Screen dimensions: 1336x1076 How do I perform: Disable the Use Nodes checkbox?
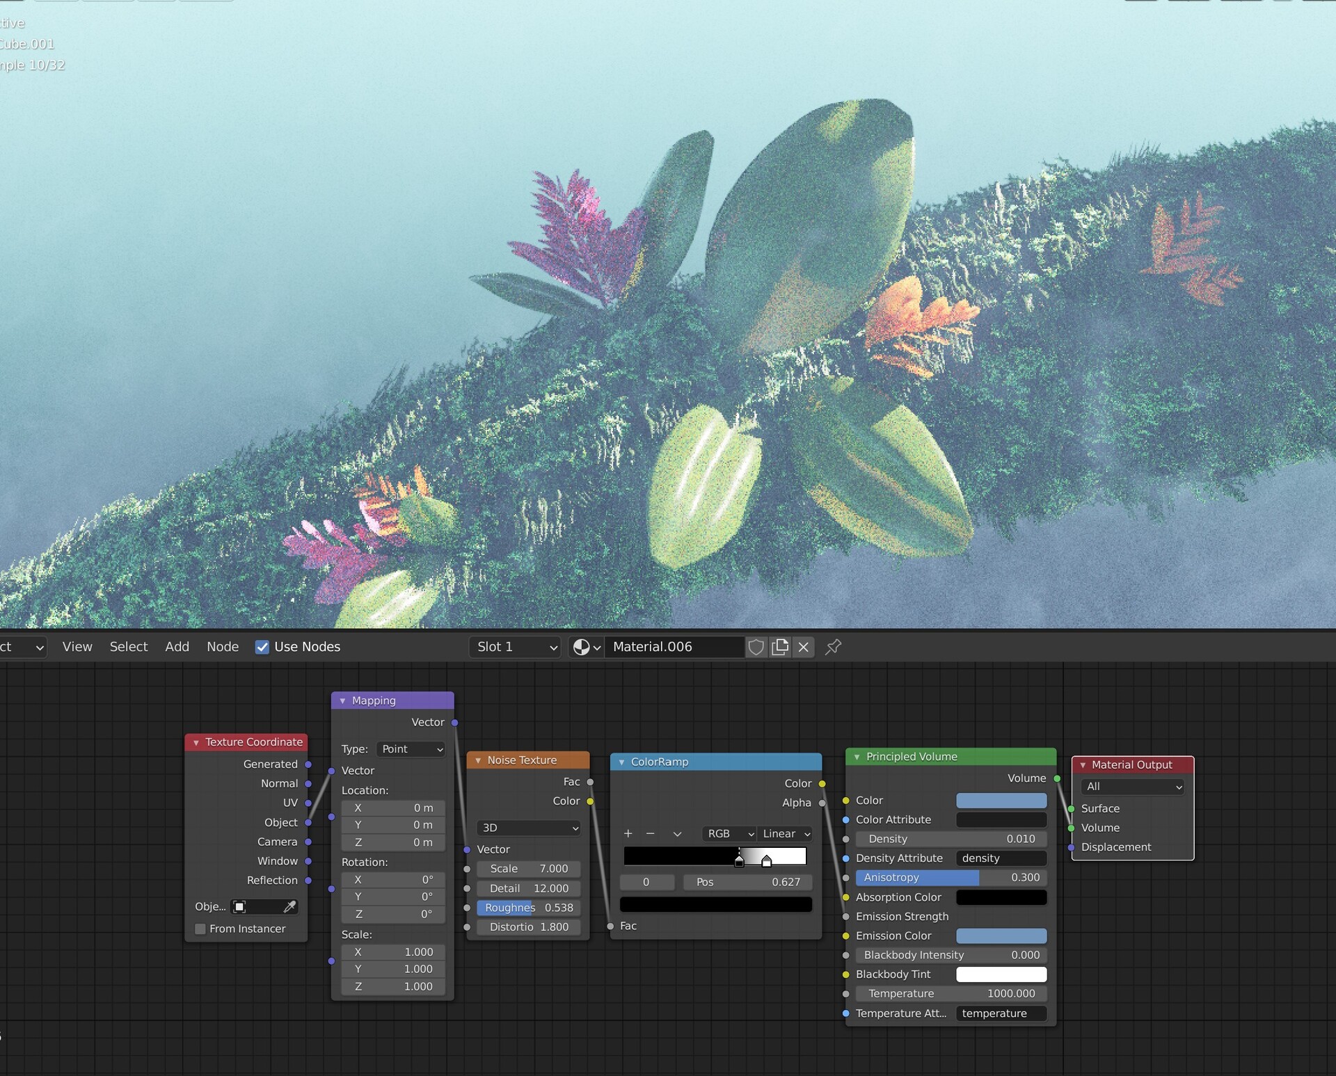point(262,647)
